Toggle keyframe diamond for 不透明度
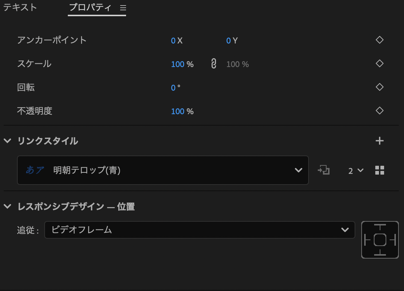The width and height of the screenshot is (404, 291). click(380, 111)
